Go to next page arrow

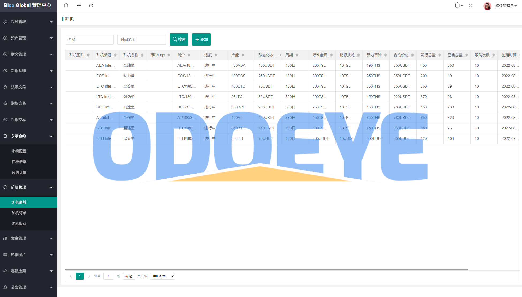click(x=89, y=276)
